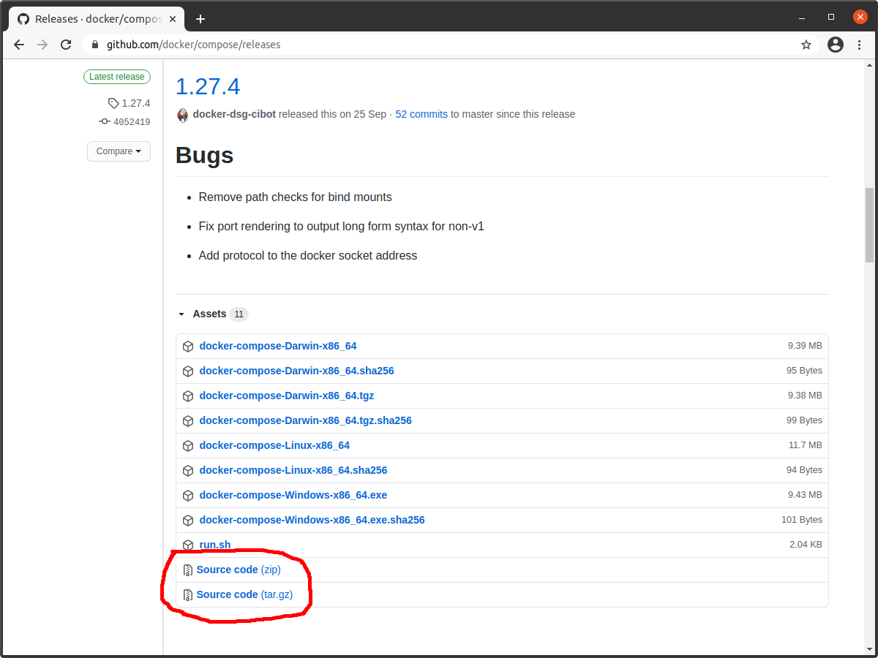The width and height of the screenshot is (878, 658).
Task: Click the commit icon beside 4052419
Action: (105, 122)
